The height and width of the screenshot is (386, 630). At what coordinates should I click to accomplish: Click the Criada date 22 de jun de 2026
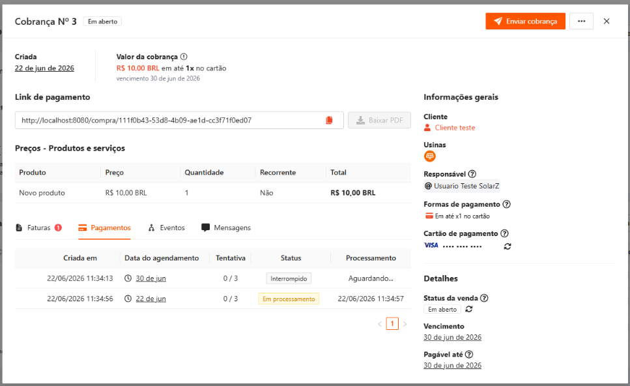(44, 68)
